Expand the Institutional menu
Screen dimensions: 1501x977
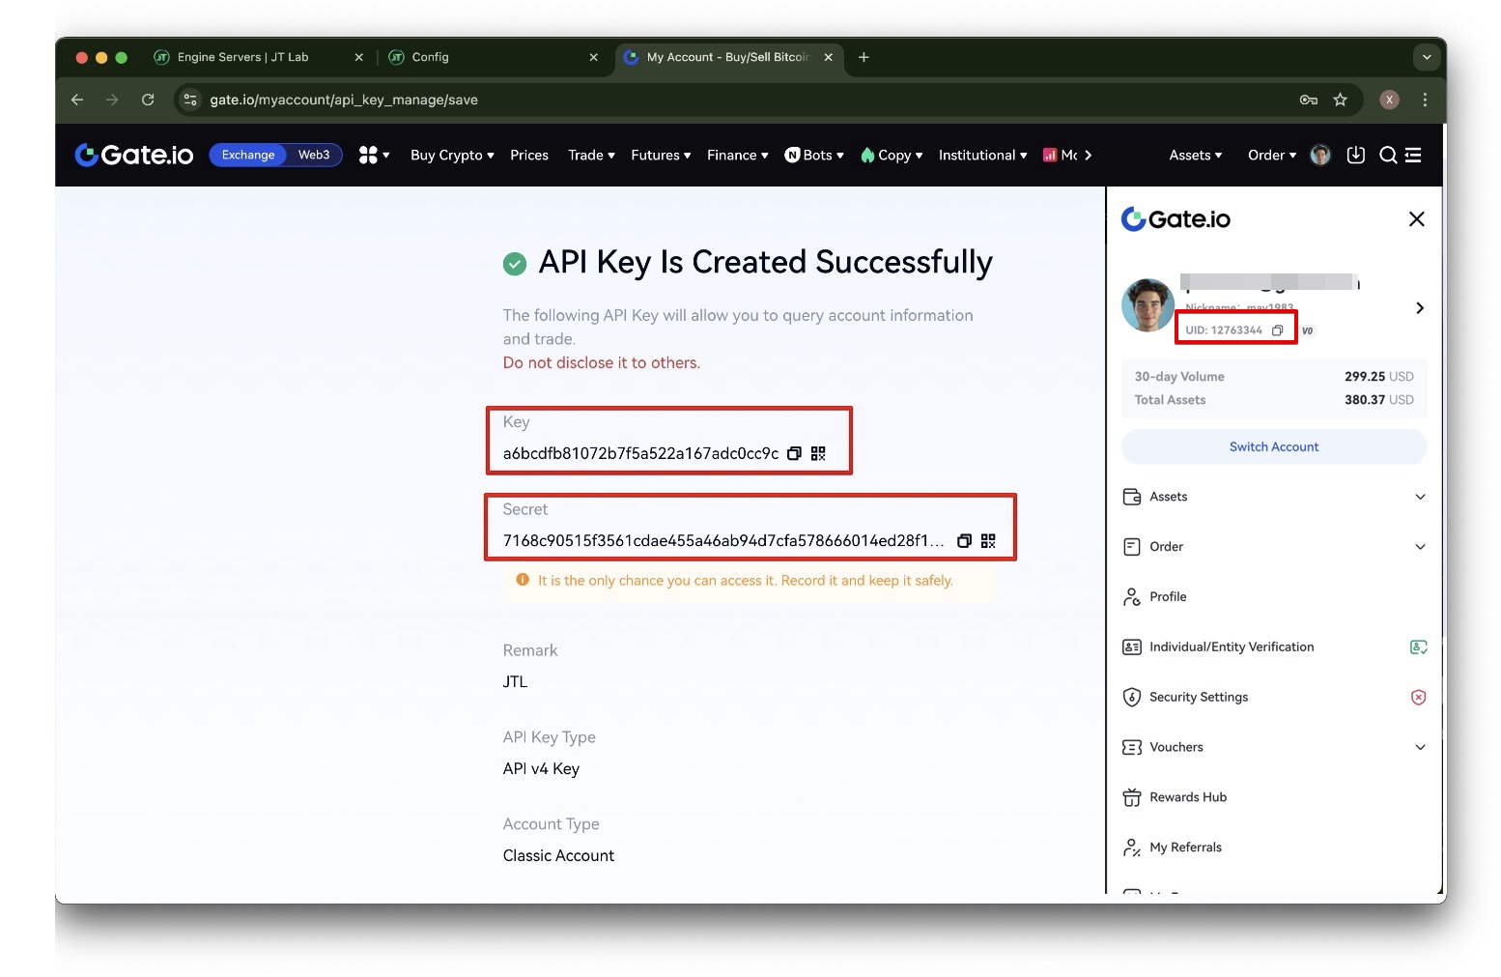tap(982, 155)
